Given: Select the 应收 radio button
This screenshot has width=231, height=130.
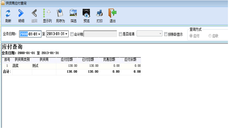Looking at the screenshot, I should [210, 36].
